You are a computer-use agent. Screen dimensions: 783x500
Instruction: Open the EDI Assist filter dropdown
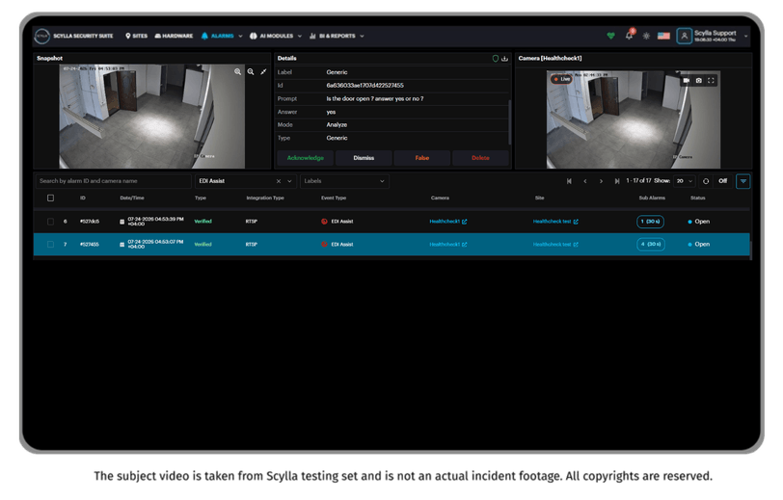(289, 181)
